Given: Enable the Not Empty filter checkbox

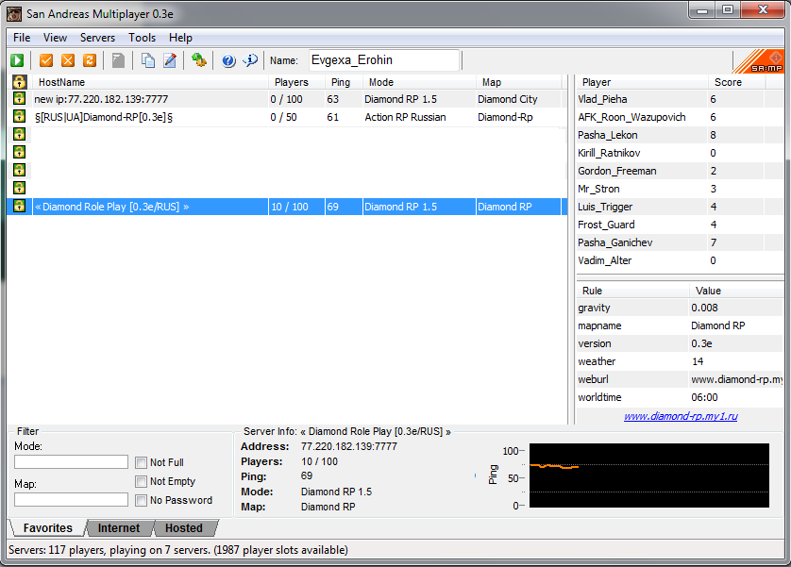Looking at the screenshot, I should [x=142, y=481].
